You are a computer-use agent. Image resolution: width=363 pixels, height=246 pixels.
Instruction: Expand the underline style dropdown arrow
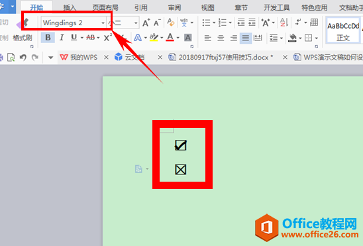coord(82,38)
